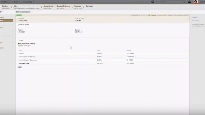Screen dimensions: 205x115
Task: Click the user profile avatar
Action: click(196, 2)
